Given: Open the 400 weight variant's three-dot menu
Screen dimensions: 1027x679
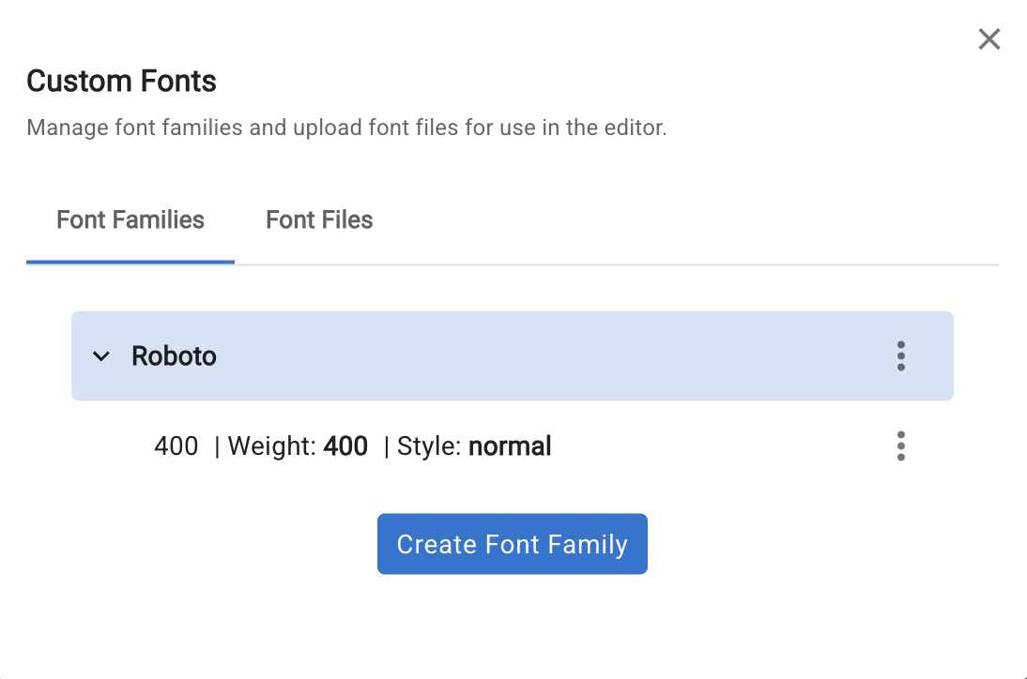Looking at the screenshot, I should 900,446.
